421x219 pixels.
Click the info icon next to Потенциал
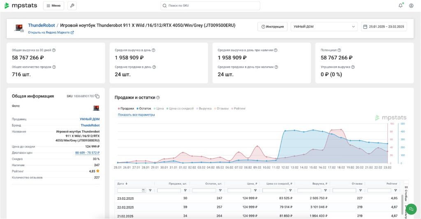[339, 50]
